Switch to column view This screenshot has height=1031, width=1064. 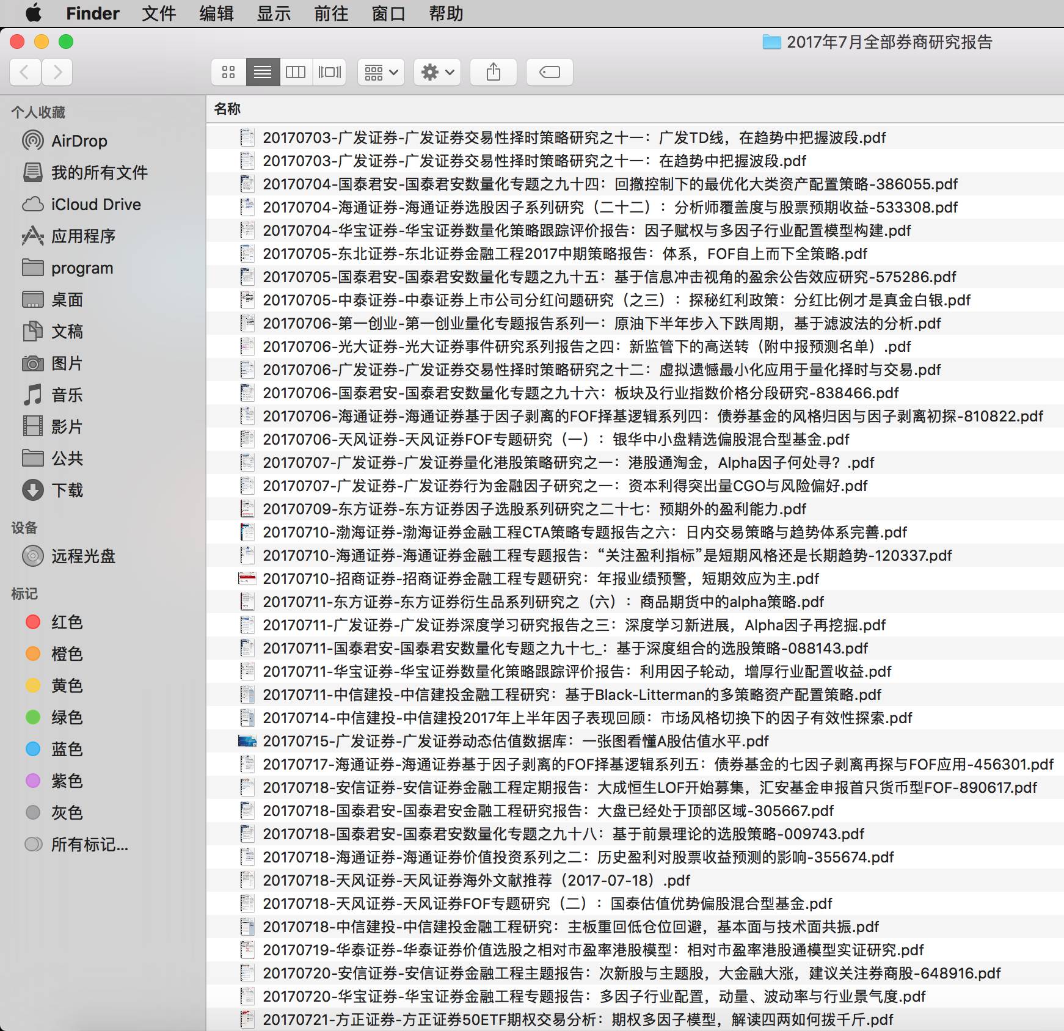coord(296,72)
